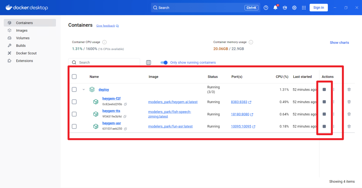Open more actions menu for heygem-asr

tap(334, 126)
